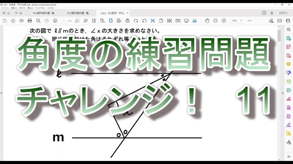Screen dimensions: 293x164
Task: Click the ログイン button
Action: coord(284,13)
